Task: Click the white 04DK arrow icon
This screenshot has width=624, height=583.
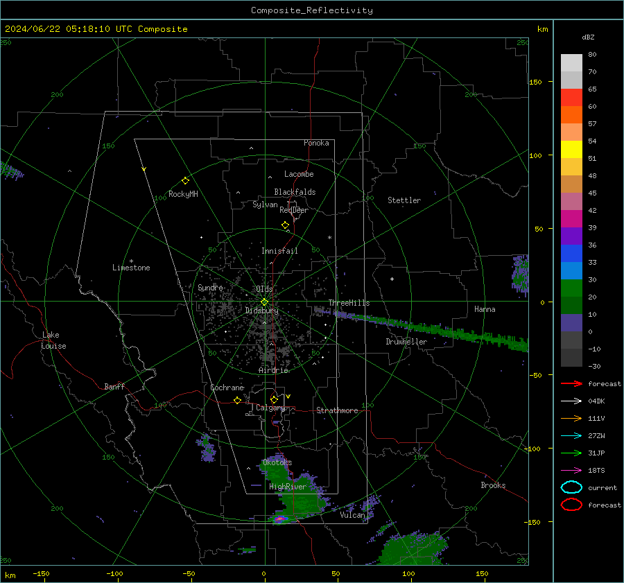Action: click(x=571, y=401)
